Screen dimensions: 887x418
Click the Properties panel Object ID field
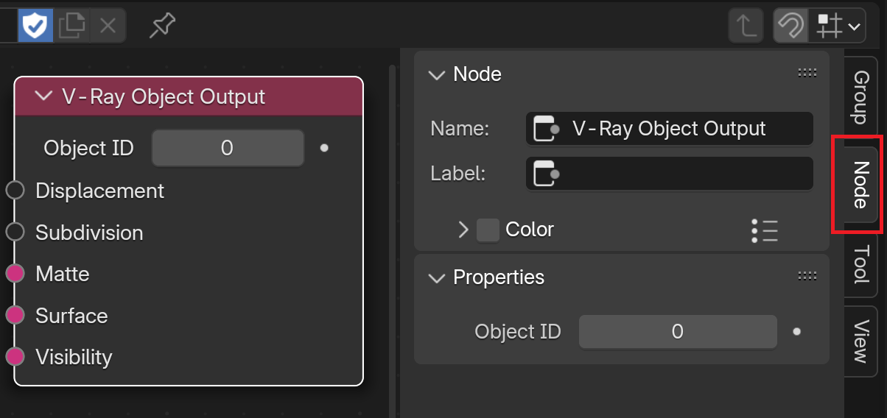[678, 332]
